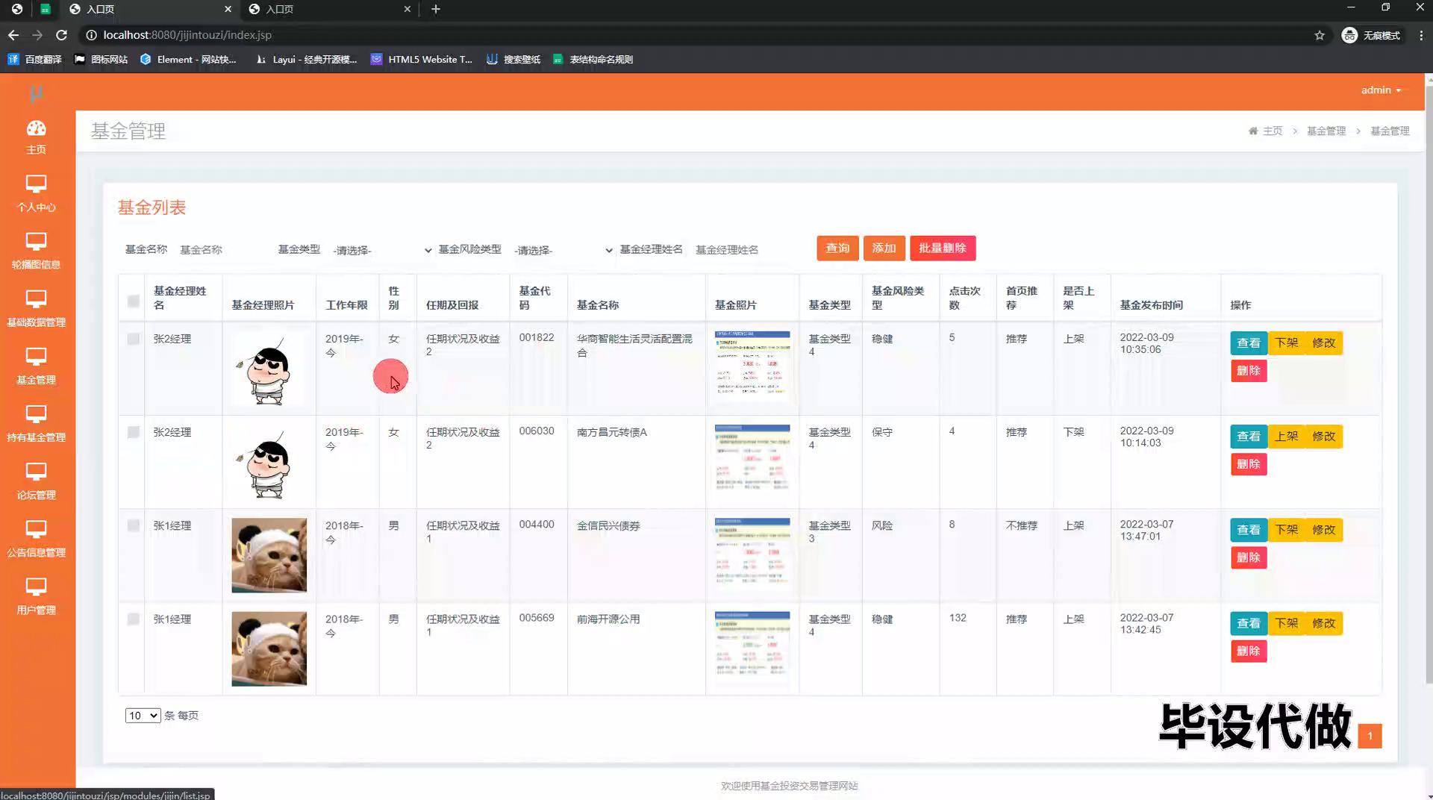Open the Chrome three-dot menu
This screenshot has width=1433, height=800.
coord(1421,35)
